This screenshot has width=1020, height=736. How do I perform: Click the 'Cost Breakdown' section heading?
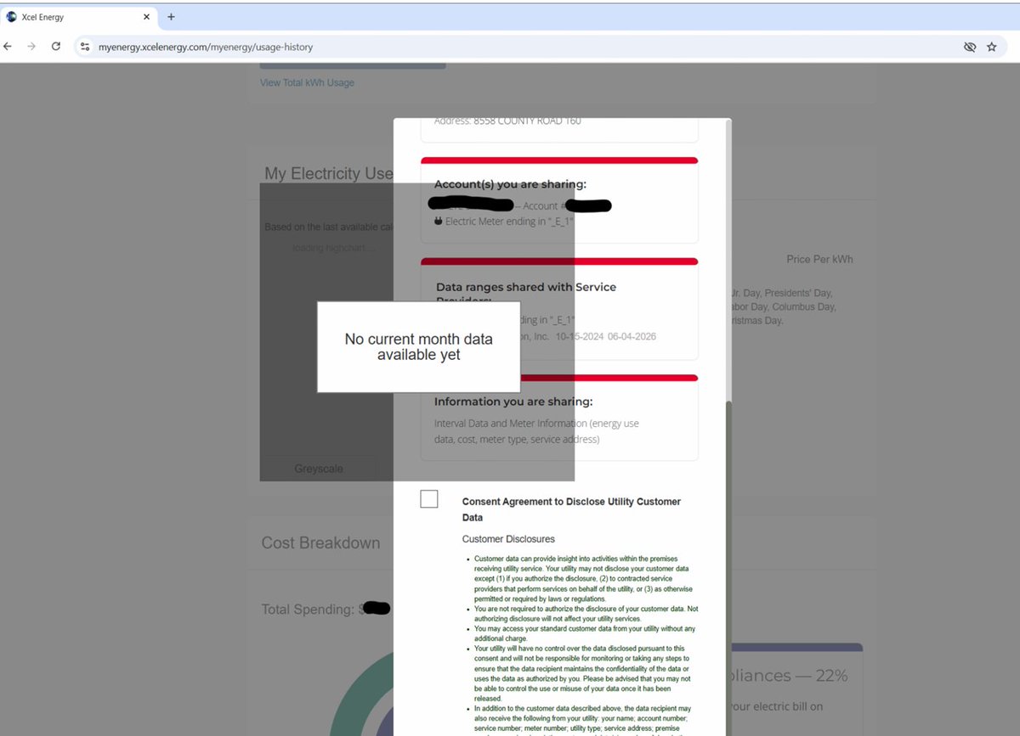pyautogui.click(x=320, y=543)
